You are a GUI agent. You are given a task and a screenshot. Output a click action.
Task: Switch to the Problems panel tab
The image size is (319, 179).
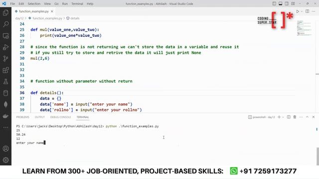pyautogui.click(x=22, y=117)
